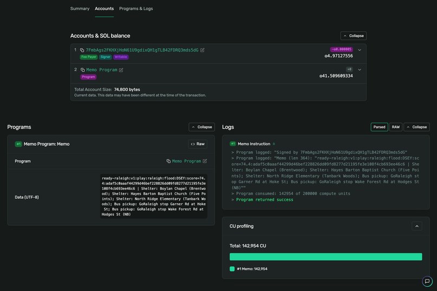The height and width of the screenshot is (291, 437).
Task: Click the 4.97127556 SOL balance value
Action: click(339, 56)
